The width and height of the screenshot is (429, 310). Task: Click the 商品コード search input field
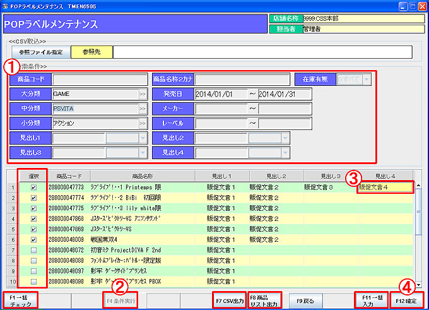click(100, 79)
